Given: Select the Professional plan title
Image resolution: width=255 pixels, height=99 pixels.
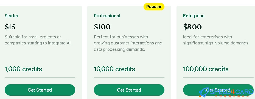Looking at the screenshot, I should pyautogui.click(x=107, y=16).
